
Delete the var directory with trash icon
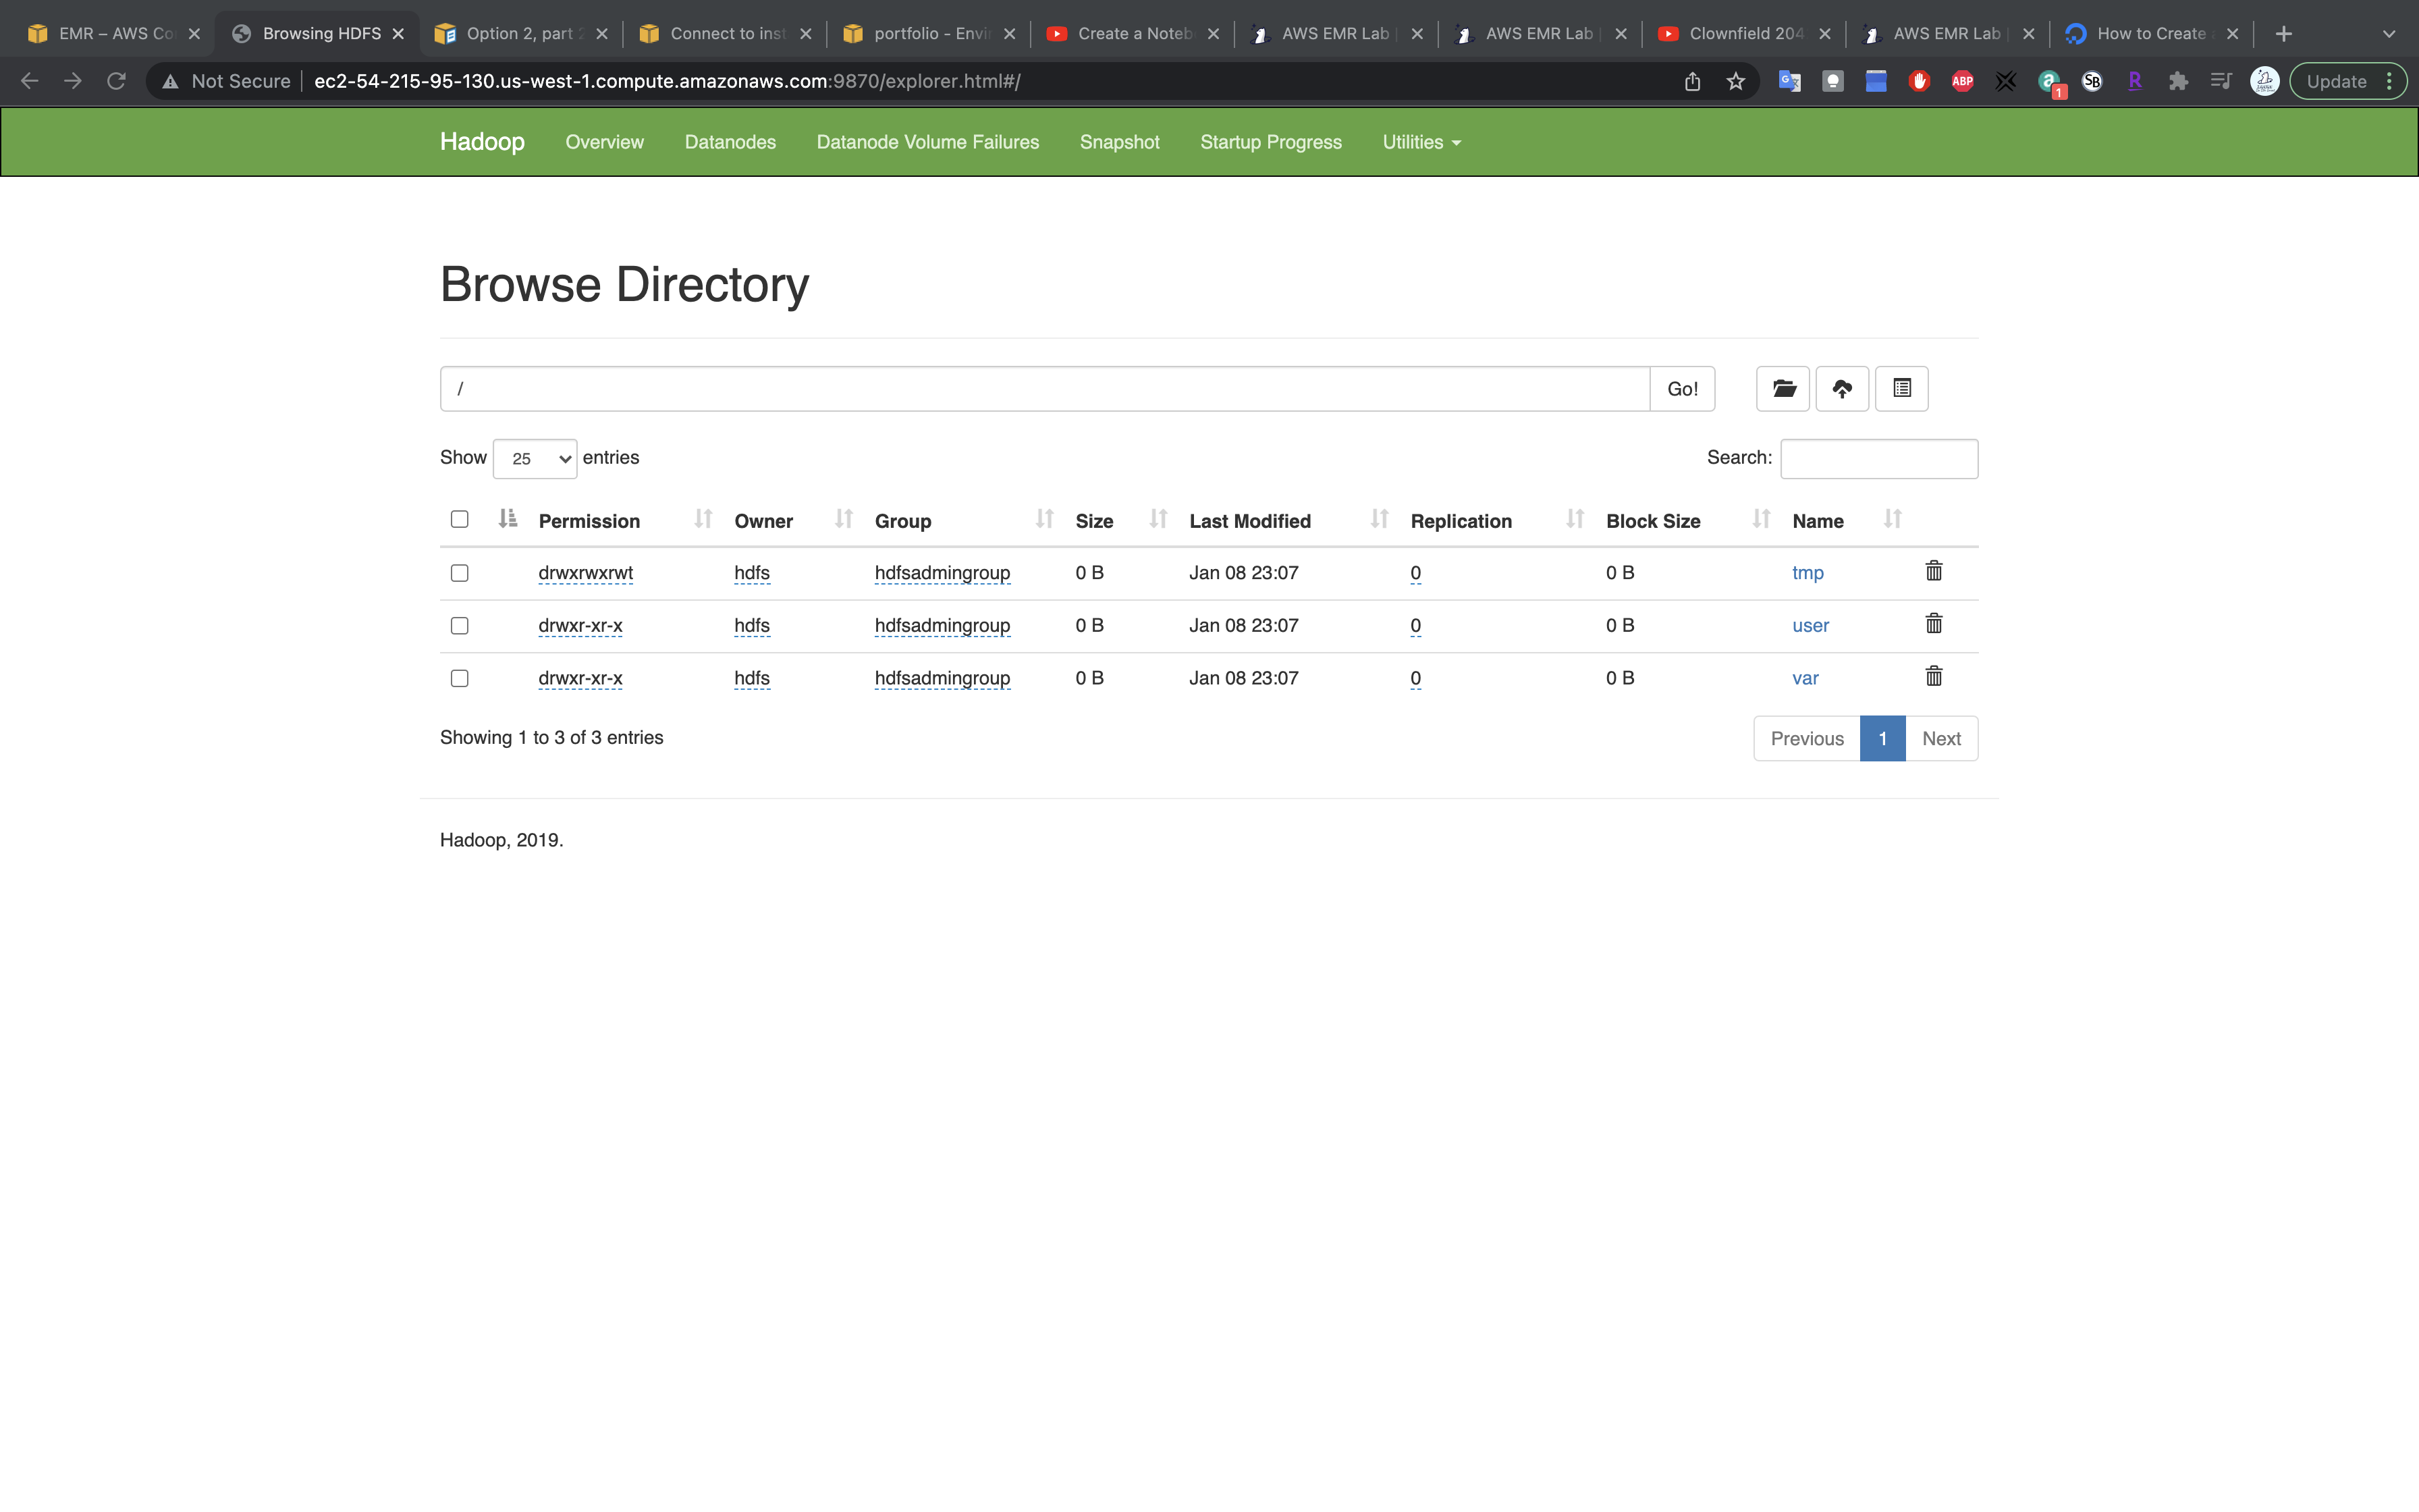[x=1933, y=677]
